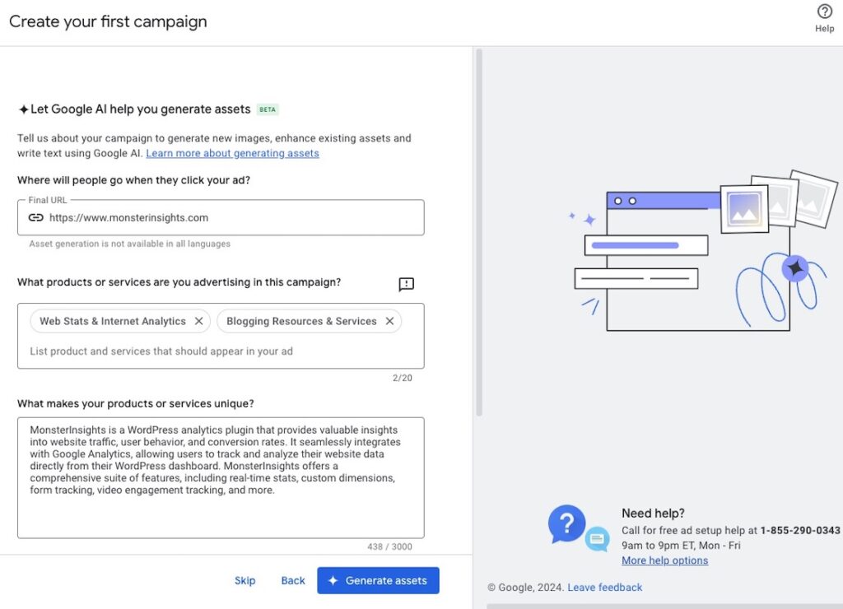The image size is (843, 609).
Task: Click into the Final URL input field
Action: [x=231, y=218]
